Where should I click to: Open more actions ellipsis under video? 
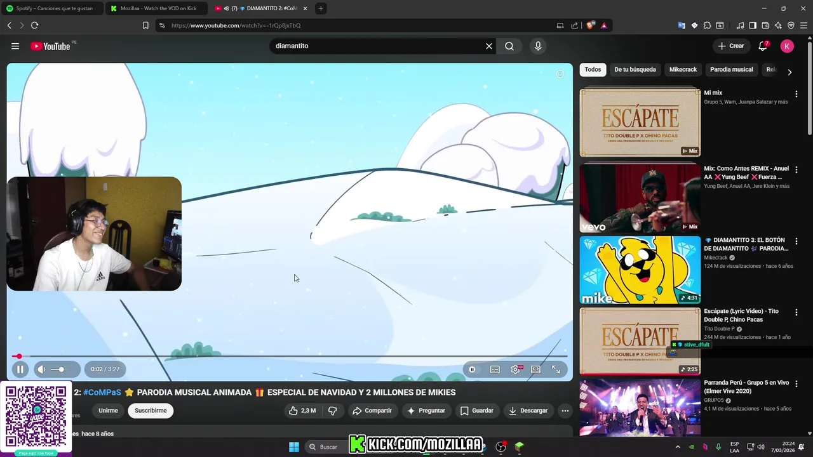click(x=565, y=411)
